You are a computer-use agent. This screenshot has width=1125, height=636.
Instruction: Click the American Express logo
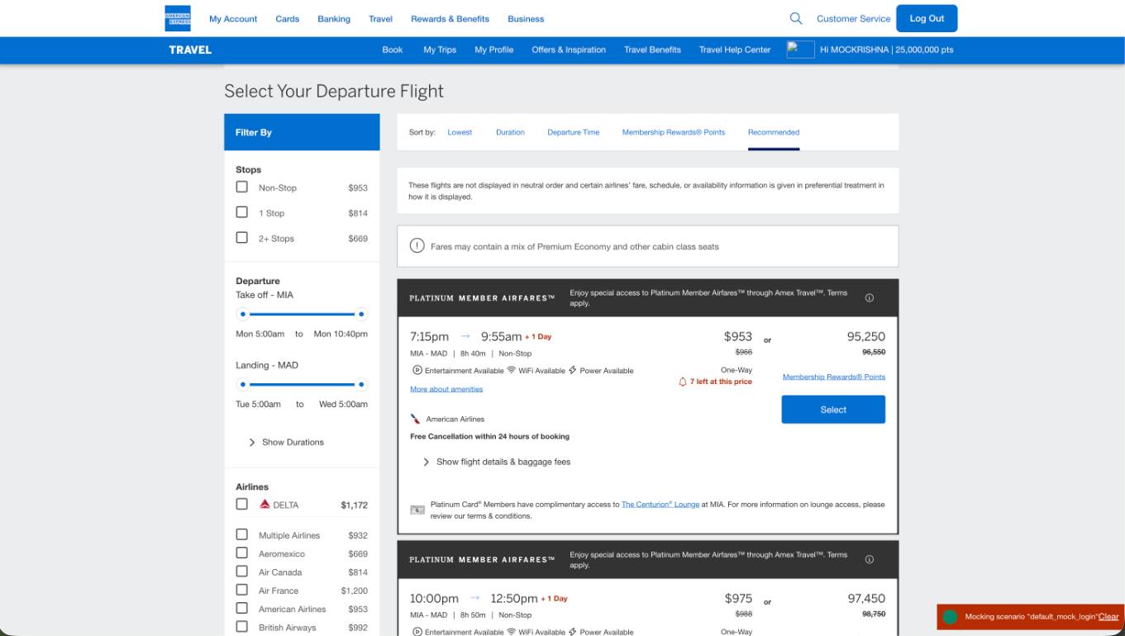(x=178, y=18)
